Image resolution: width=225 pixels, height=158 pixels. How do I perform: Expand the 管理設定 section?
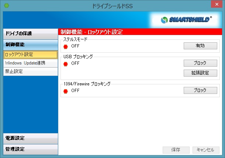click(30, 149)
